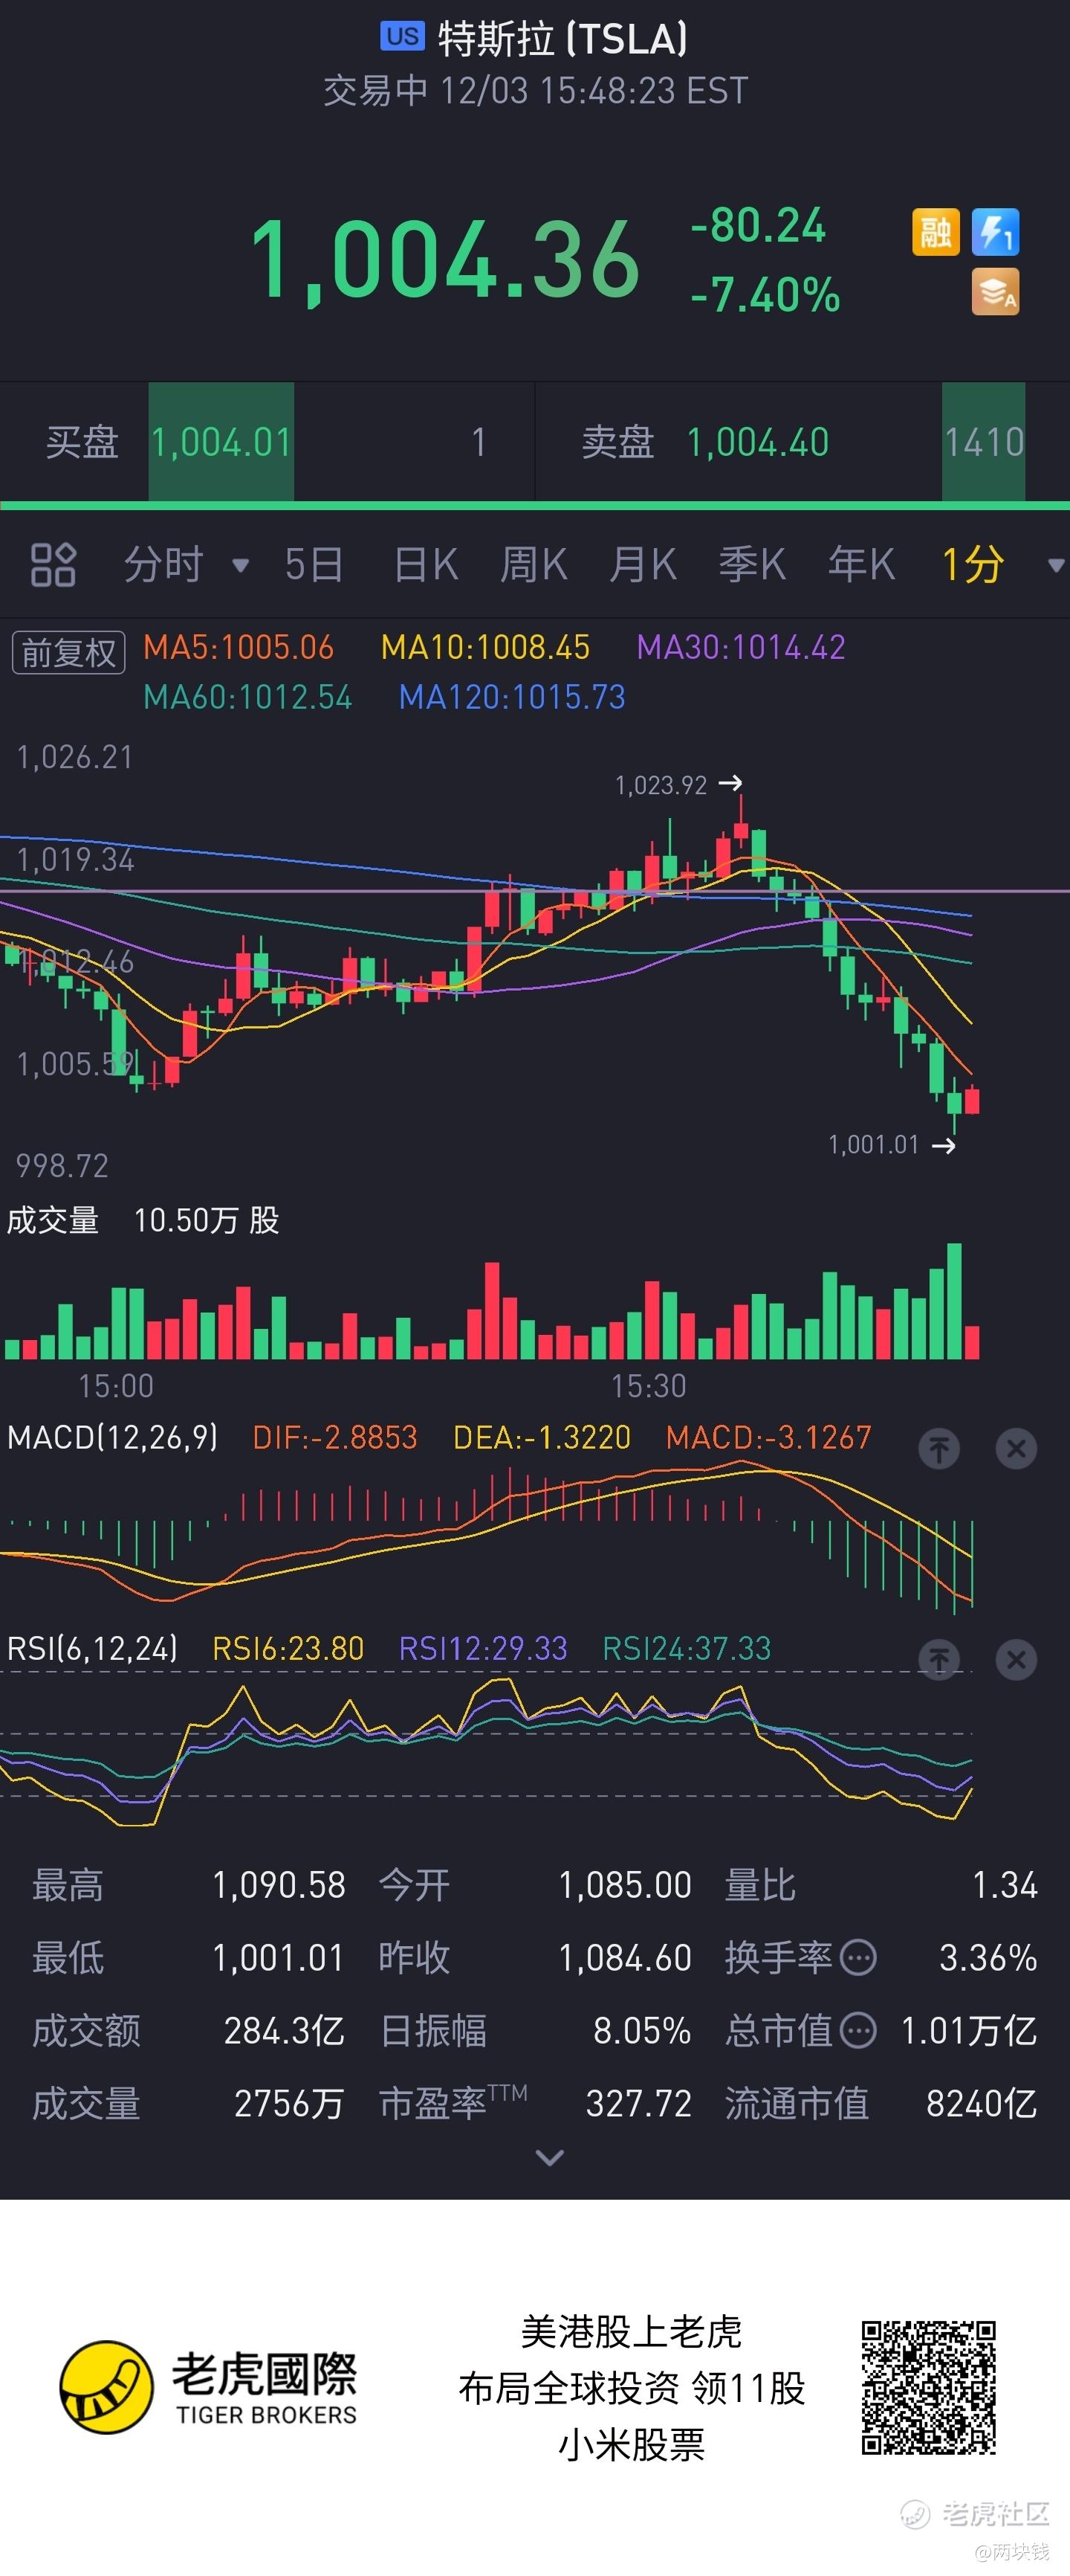Tap the 卖盘 ask price 1,004.40
The image size is (1070, 2576).
[757, 442]
